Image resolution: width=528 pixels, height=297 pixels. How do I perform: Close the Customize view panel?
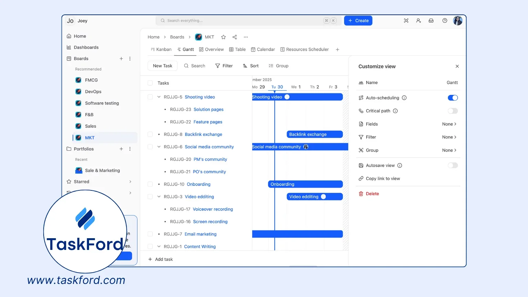pyautogui.click(x=457, y=66)
